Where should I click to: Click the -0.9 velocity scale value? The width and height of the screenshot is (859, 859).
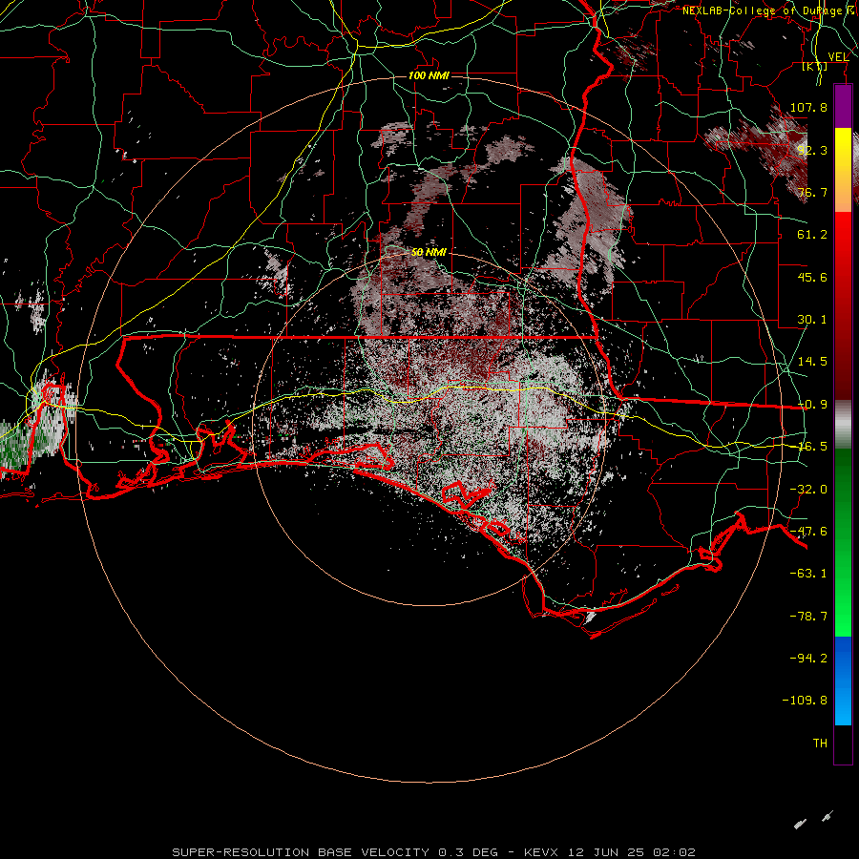(812, 405)
